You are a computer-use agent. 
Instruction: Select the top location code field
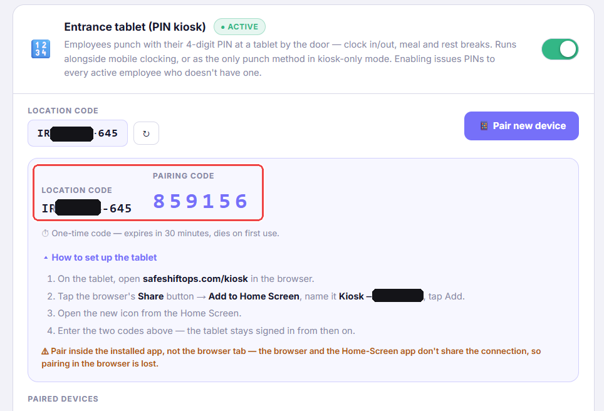(78, 133)
